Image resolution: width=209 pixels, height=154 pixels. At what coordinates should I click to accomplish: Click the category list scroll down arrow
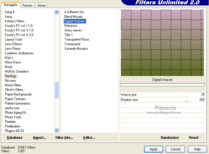point(57,130)
